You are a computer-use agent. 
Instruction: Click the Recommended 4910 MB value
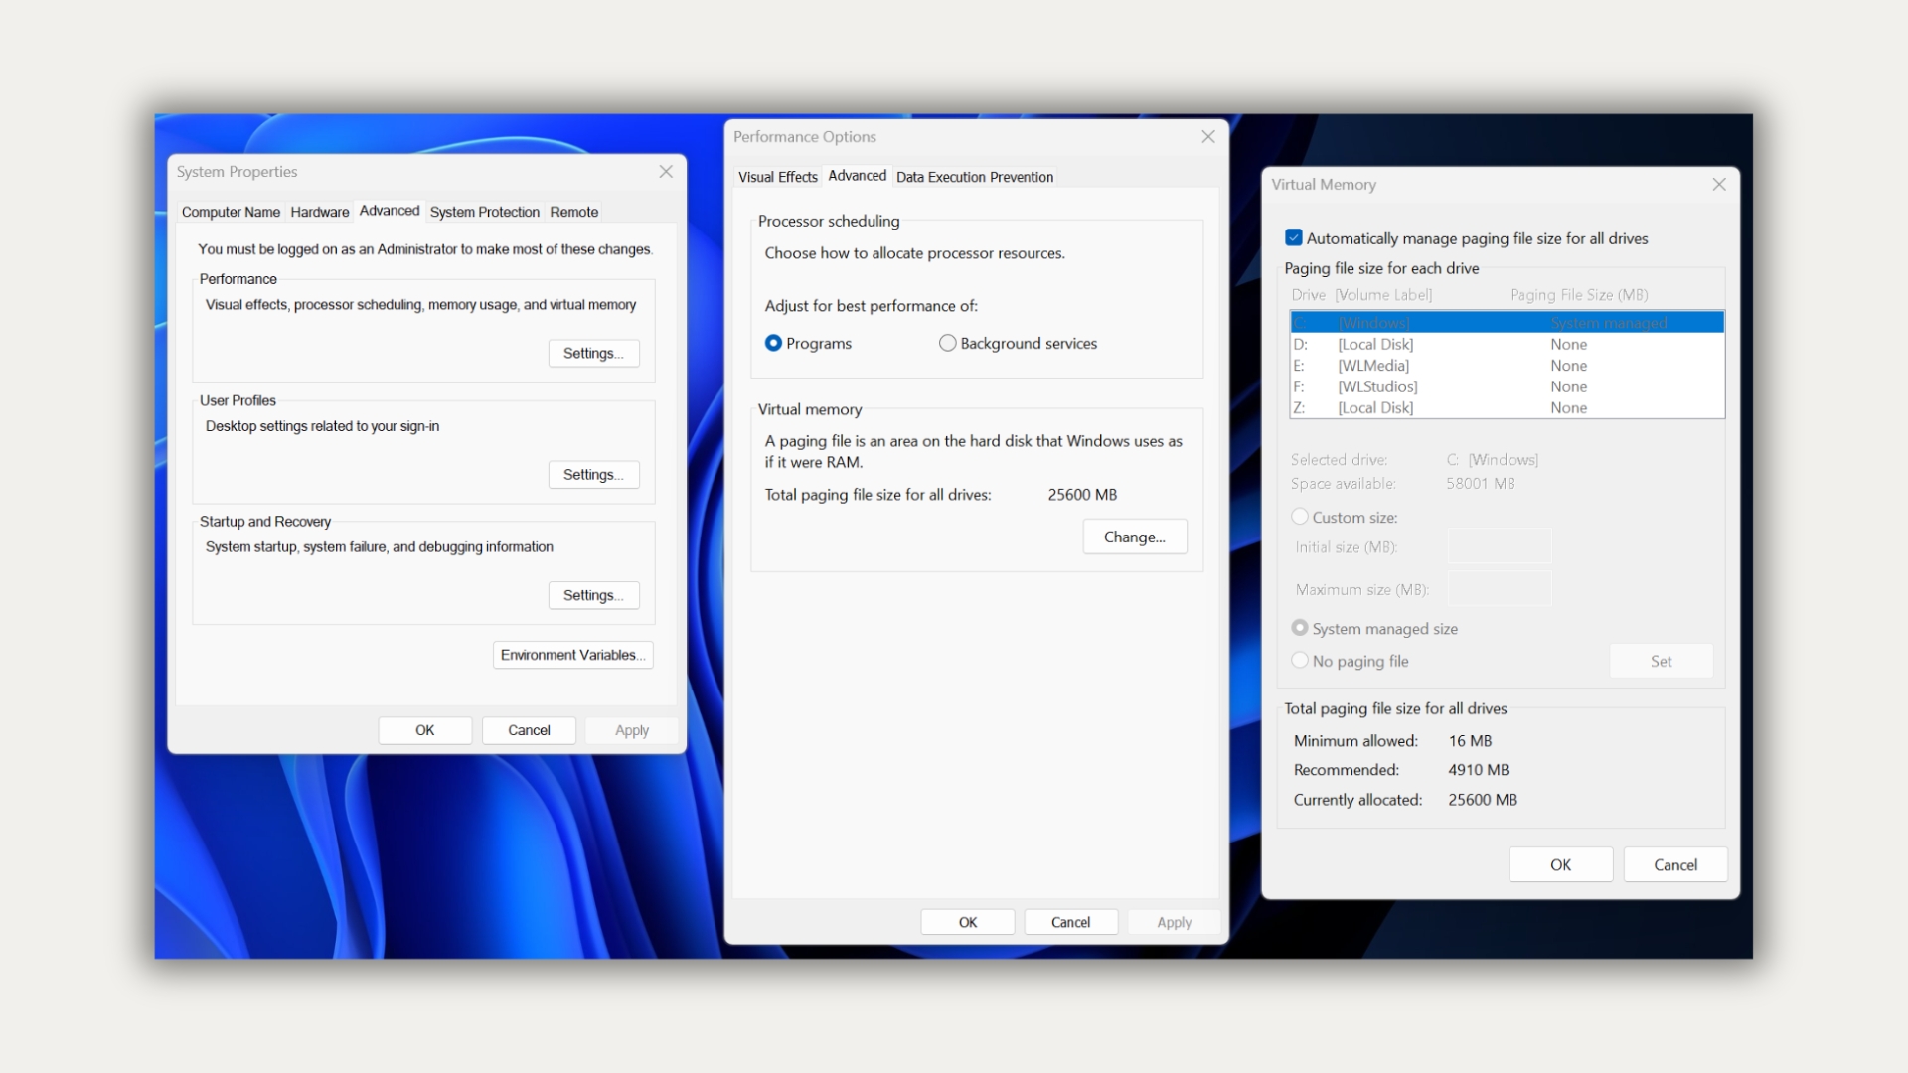click(x=1479, y=770)
